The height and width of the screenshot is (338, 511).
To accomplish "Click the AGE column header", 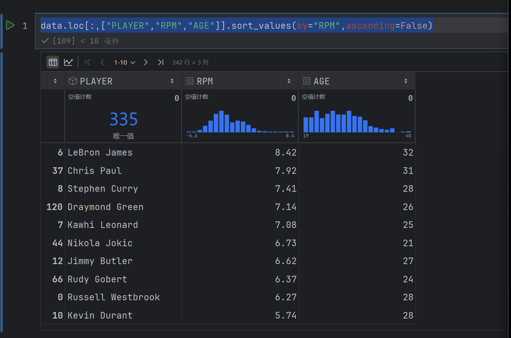I will pos(357,81).
